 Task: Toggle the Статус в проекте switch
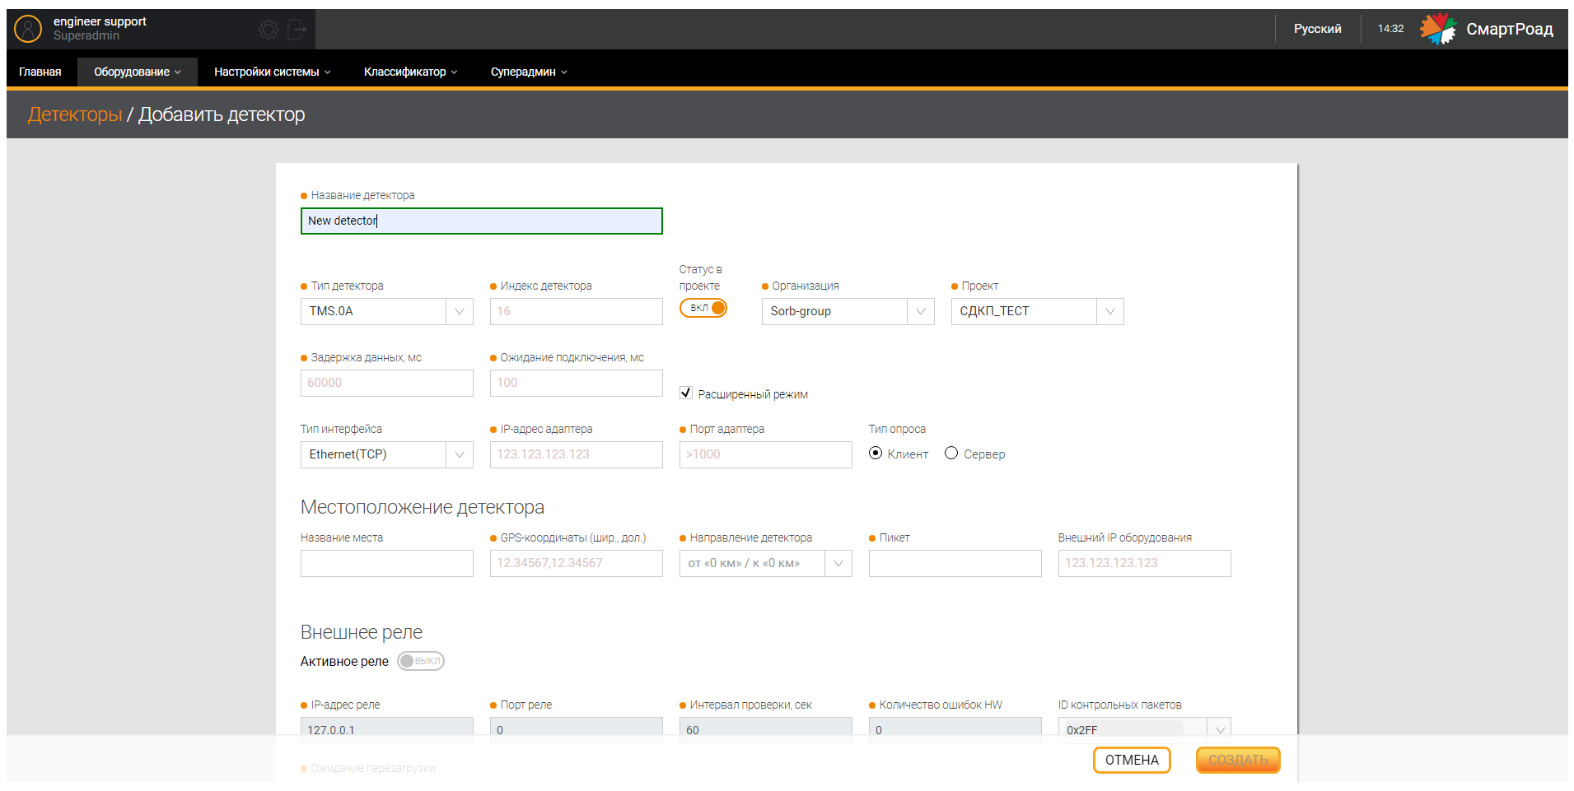coord(703,308)
